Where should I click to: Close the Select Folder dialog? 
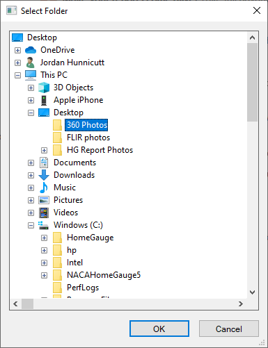257,10
